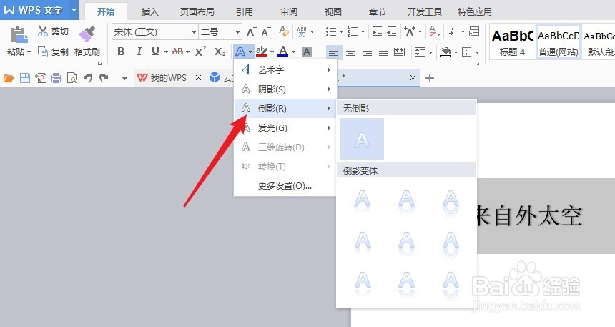Toggle Italic formatting
This screenshot has width=615, height=327.
pyautogui.click(x=139, y=52)
